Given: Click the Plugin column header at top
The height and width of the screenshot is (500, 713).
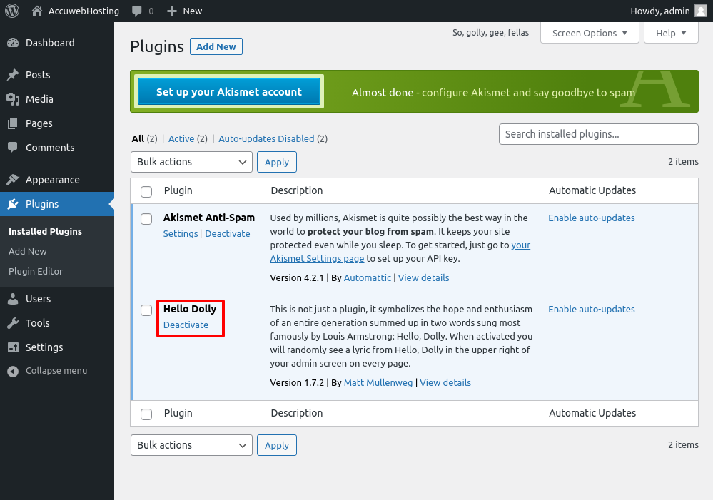Looking at the screenshot, I should coord(178,190).
